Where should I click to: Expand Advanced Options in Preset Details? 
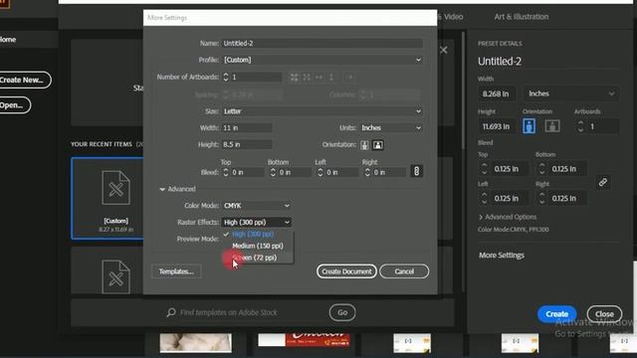[508, 217]
